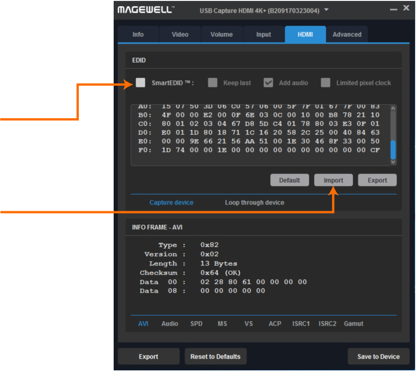This screenshot has width=418, height=373.
Task: Switch to the Info tab
Action: [x=138, y=34]
